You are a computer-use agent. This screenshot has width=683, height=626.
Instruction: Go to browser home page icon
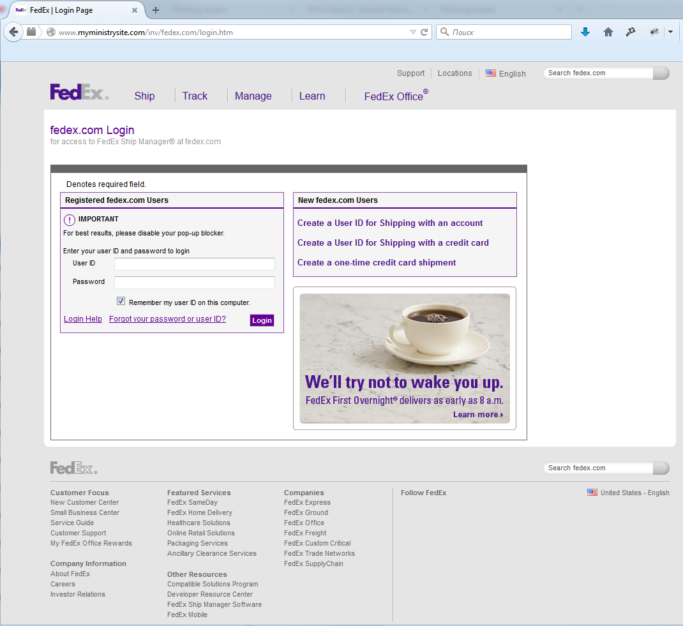pos(608,32)
